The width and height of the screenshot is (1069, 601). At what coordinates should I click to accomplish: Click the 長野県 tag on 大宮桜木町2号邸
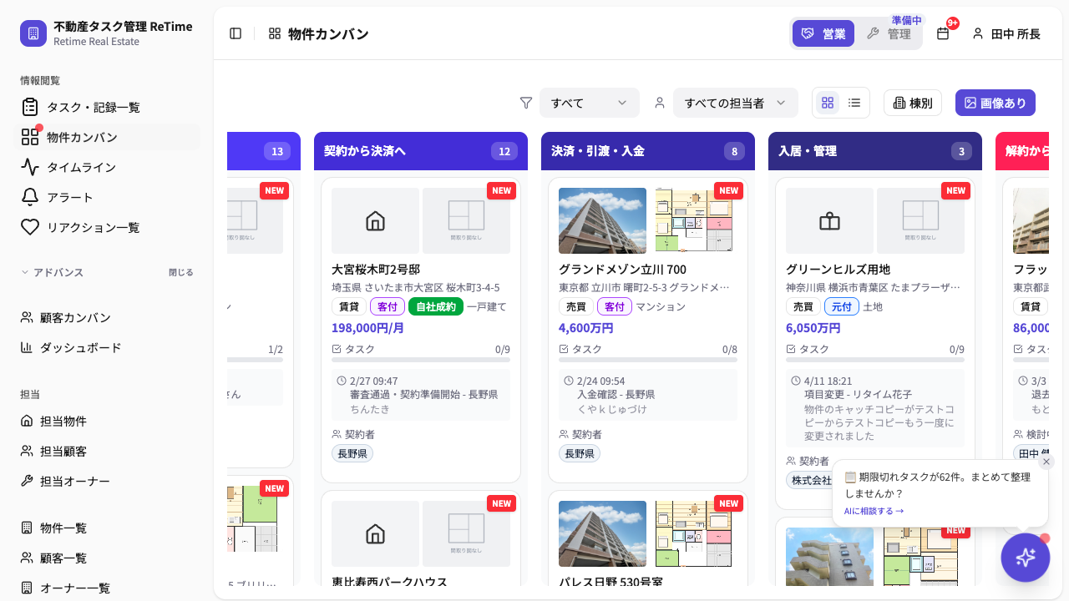pyautogui.click(x=352, y=453)
